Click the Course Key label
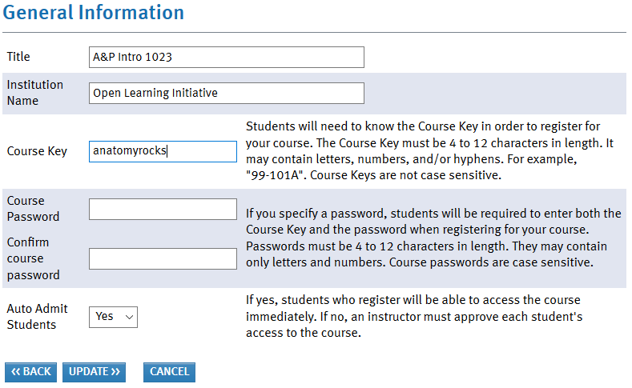Screen dimensions: 632x388 pyautogui.click(x=37, y=151)
